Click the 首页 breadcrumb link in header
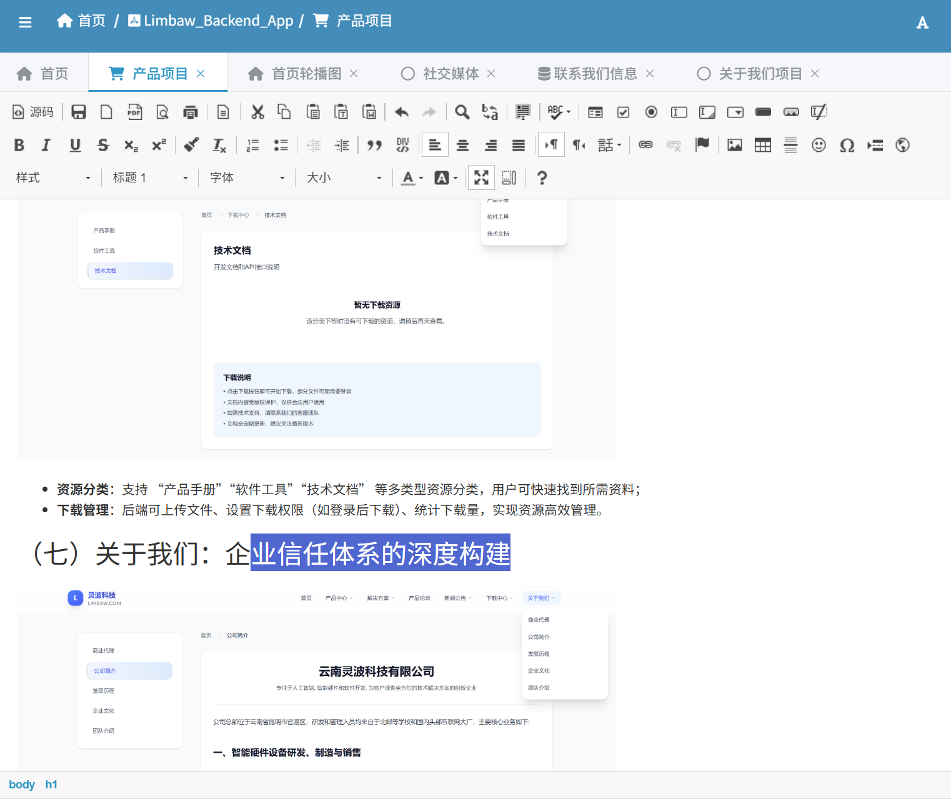Screen dimensions: 951x799 tap(82, 21)
